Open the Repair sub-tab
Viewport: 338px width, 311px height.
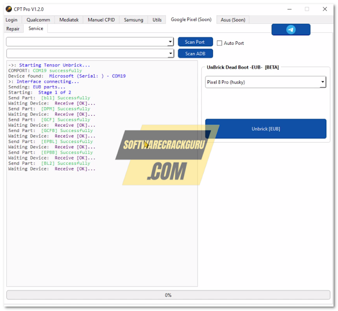[x=13, y=29]
